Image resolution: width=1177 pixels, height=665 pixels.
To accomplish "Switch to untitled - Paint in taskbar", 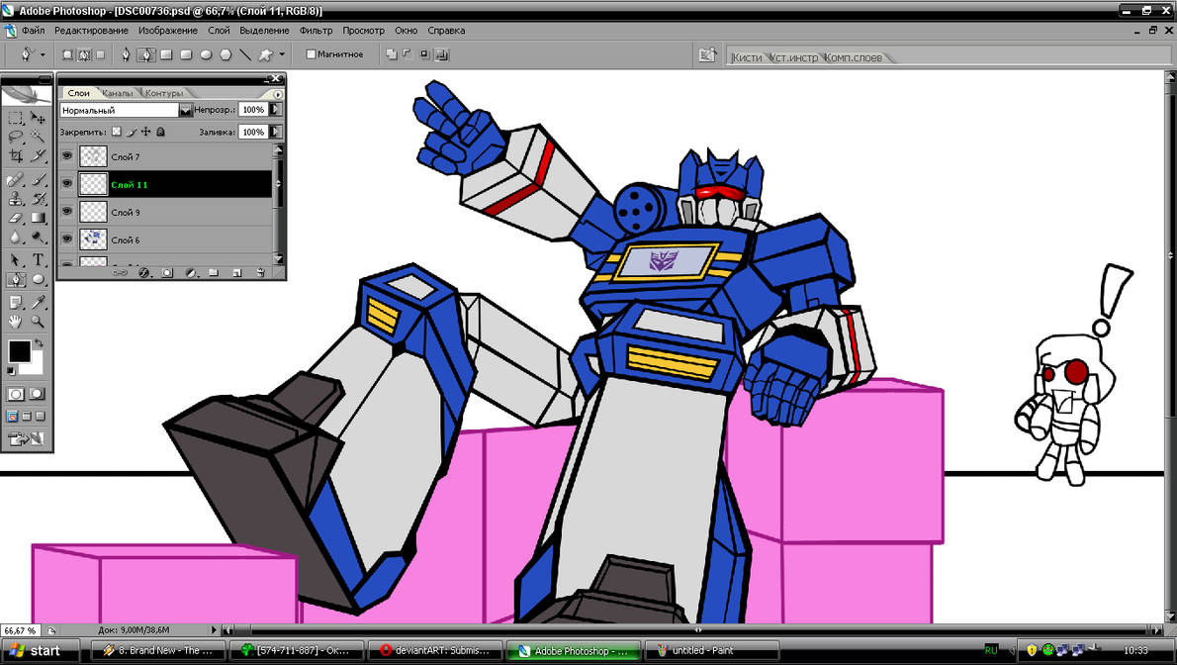I will (x=711, y=651).
